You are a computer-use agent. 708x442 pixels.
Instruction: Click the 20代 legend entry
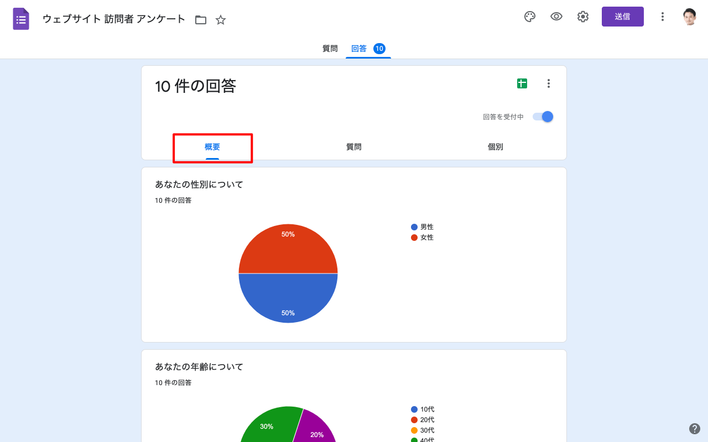click(423, 420)
